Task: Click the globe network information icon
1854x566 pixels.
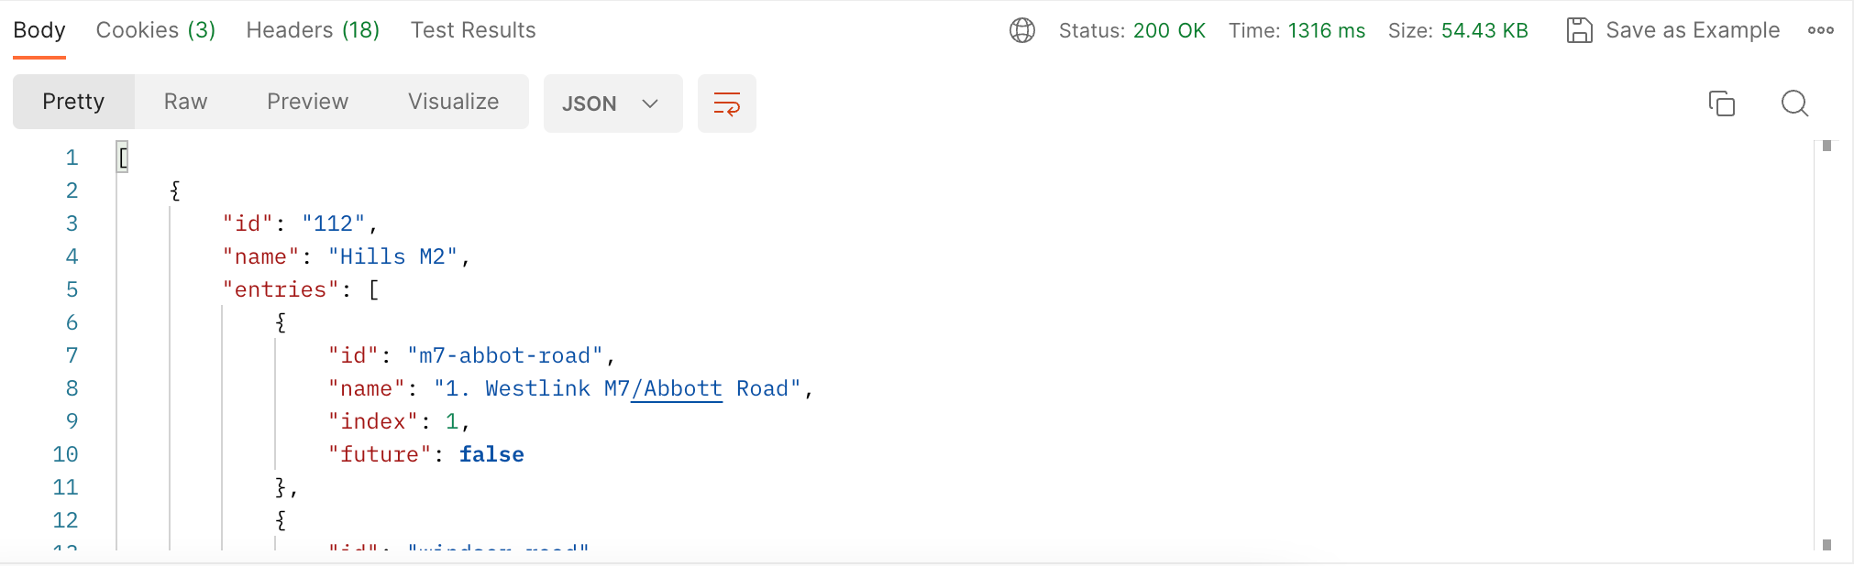Action: pos(1022,30)
